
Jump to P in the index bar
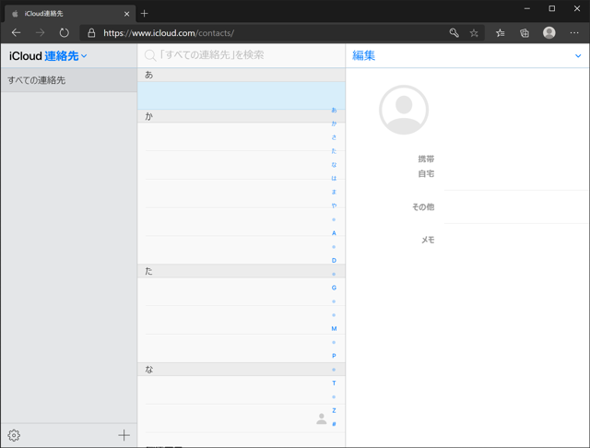pos(334,356)
